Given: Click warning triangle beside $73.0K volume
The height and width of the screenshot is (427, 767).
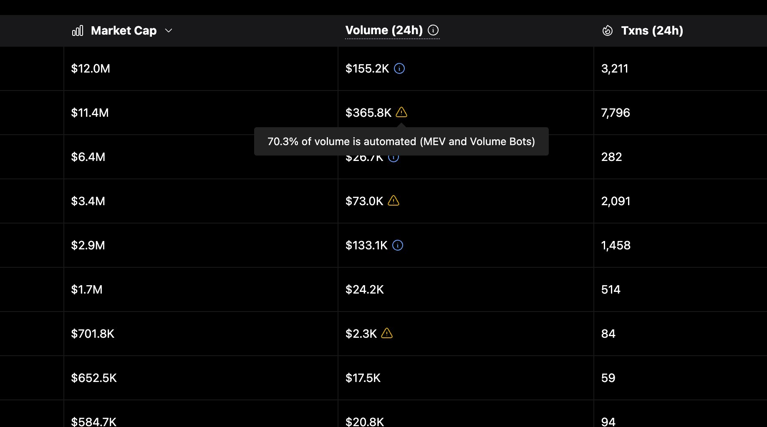Looking at the screenshot, I should click(x=394, y=201).
